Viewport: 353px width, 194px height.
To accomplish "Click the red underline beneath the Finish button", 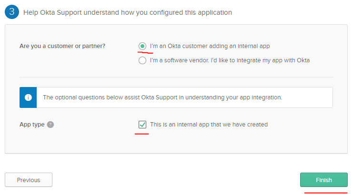I will 325,193.
